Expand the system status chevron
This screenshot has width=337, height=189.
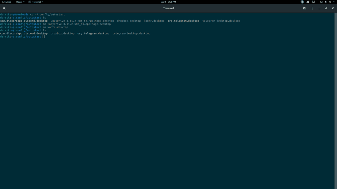[x=334, y=2]
